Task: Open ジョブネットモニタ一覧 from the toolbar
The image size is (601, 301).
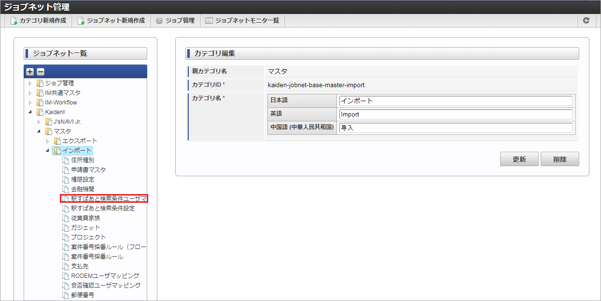Action: 242,21
